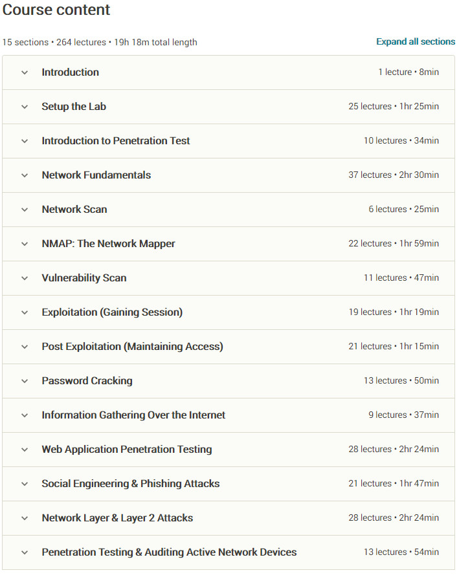Select the 37 lectures • 2hr 30min row label
The width and height of the screenshot is (459, 577).
tap(394, 175)
